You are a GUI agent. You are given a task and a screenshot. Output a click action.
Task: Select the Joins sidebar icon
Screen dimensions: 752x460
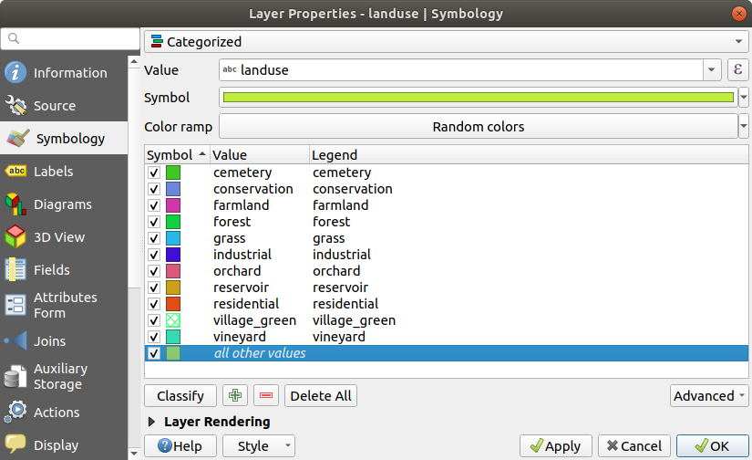pos(15,341)
